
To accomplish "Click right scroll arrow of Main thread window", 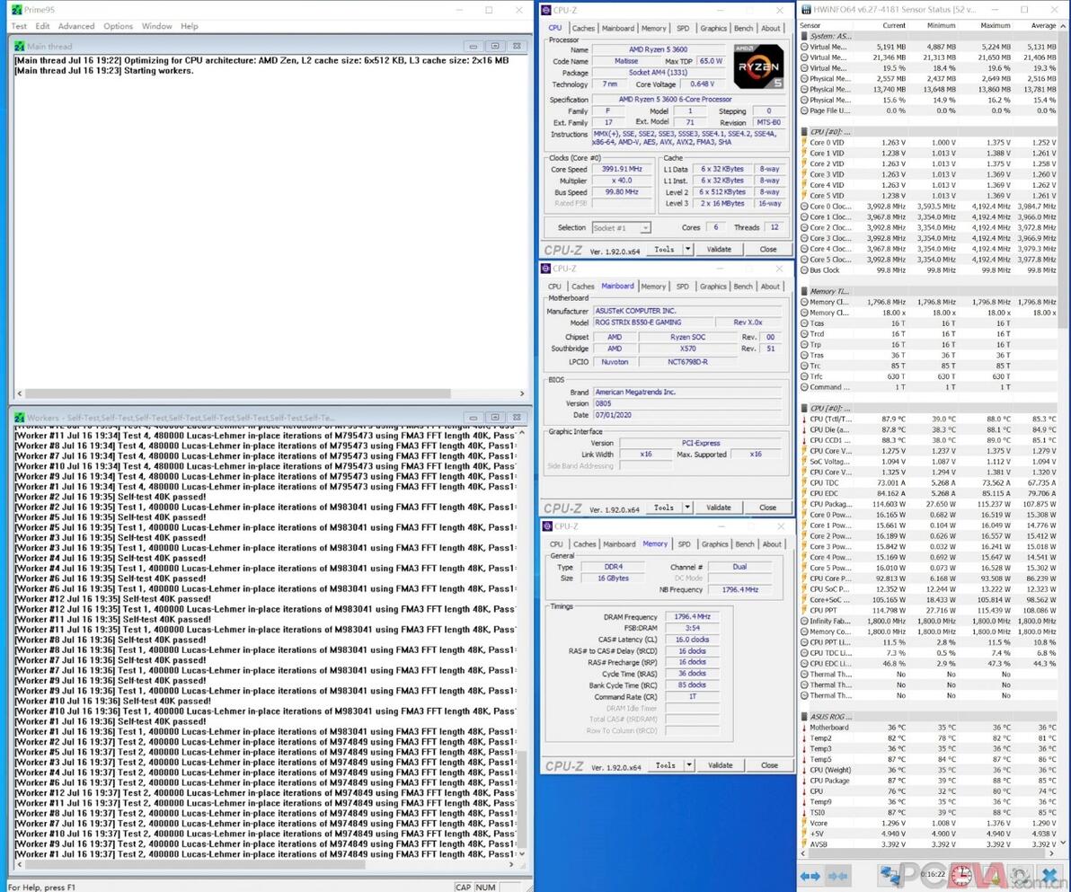I will pos(522,393).
